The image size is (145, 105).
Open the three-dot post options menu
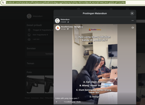tap(133, 21)
